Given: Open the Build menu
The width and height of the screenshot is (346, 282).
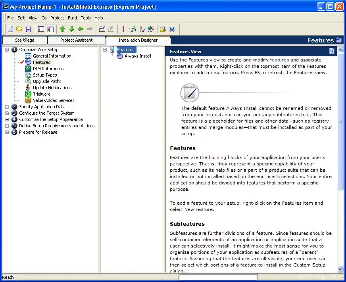Looking at the screenshot, I should [x=72, y=18].
